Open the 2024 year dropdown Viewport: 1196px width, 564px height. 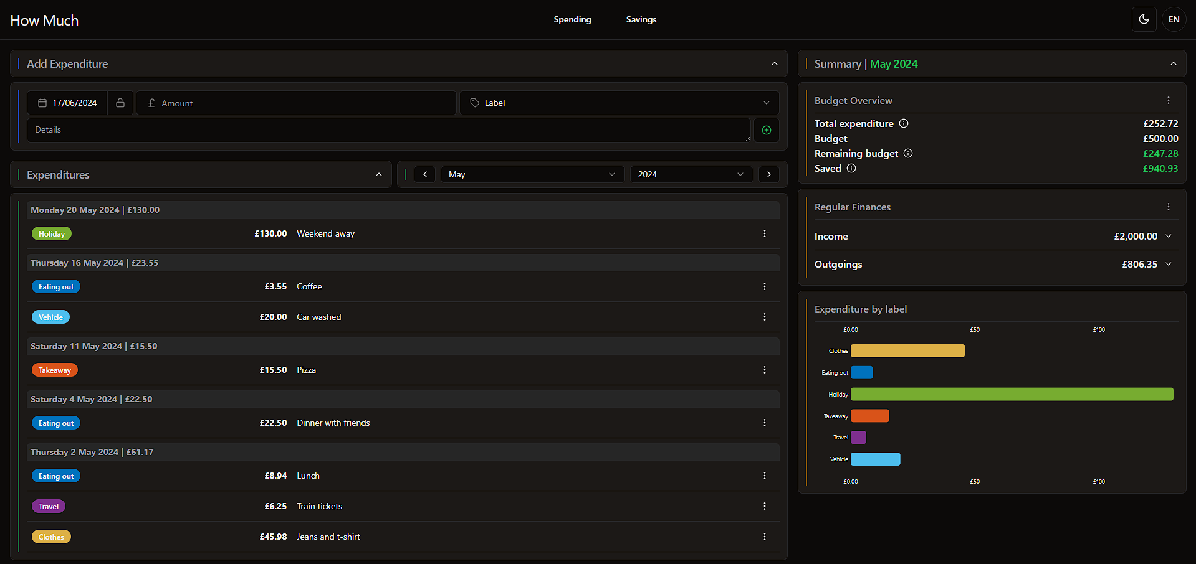[691, 174]
